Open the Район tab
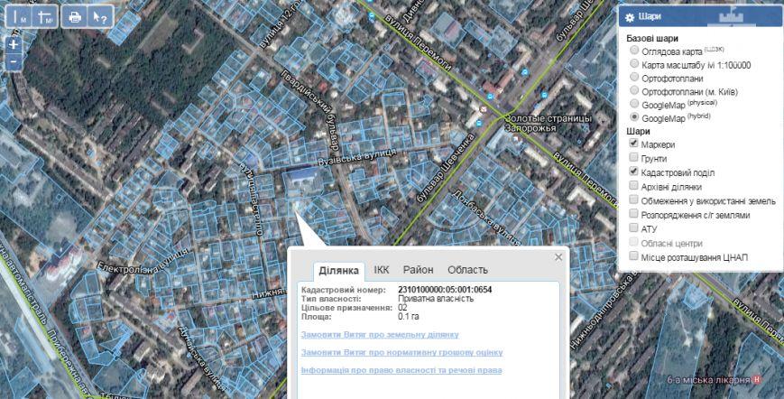Screen dimensions: 784x399 click(x=418, y=270)
